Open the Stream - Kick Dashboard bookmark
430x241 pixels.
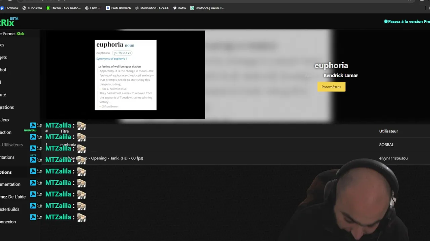63,8
